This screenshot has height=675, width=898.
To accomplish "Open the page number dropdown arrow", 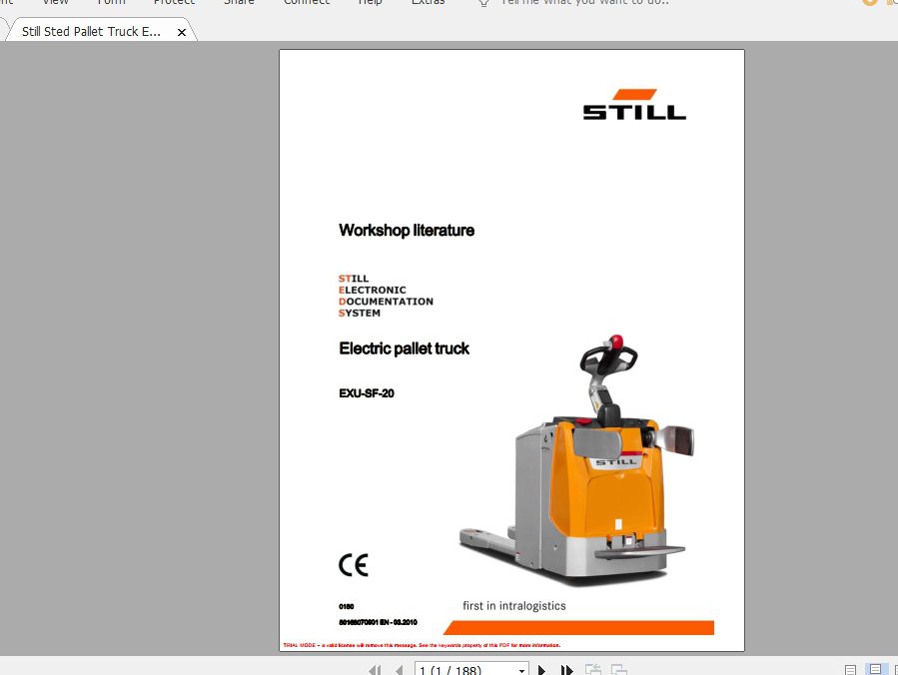I will click(521, 670).
